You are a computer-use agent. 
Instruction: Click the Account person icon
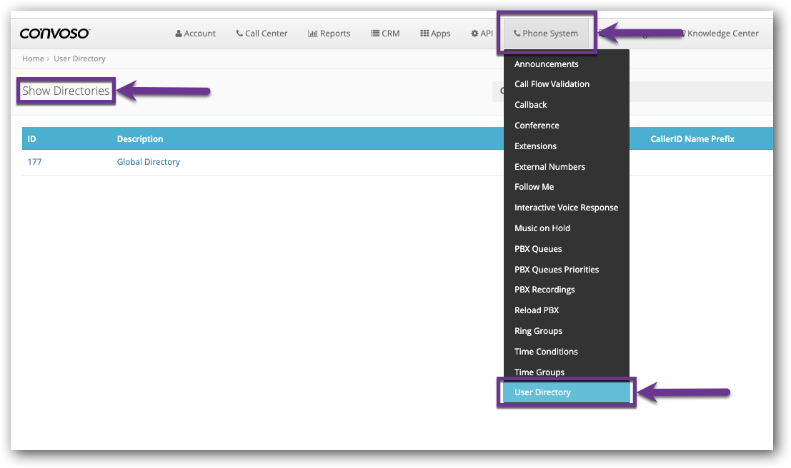[x=178, y=33]
